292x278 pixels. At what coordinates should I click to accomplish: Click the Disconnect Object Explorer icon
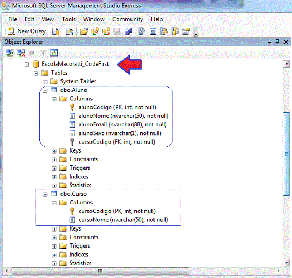pyautogui.click(x=21, y=53)
